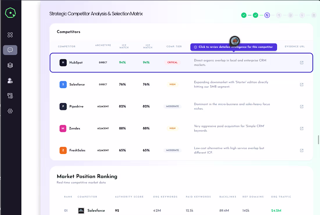Click Zendex 'Simple CRM' keywords description
The width and height of the screenshot is (320, 215).
pos(229,128)
